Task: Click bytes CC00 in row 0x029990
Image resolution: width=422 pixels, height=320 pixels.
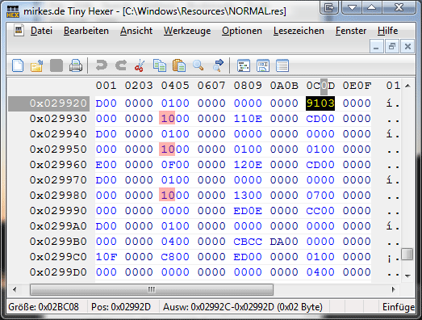Action: (x=320, y=211)
